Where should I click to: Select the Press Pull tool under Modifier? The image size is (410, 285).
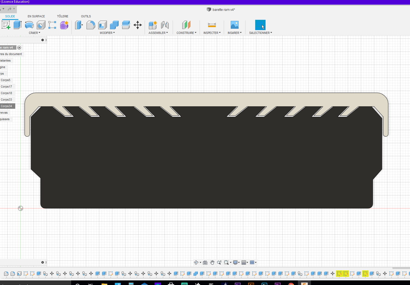pyautogui.click(x=79, y=25)
